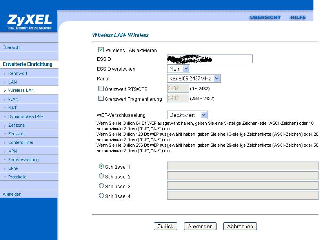
Task: Open Wireless LAN sidebar item
Action: [x=21, y=90]
